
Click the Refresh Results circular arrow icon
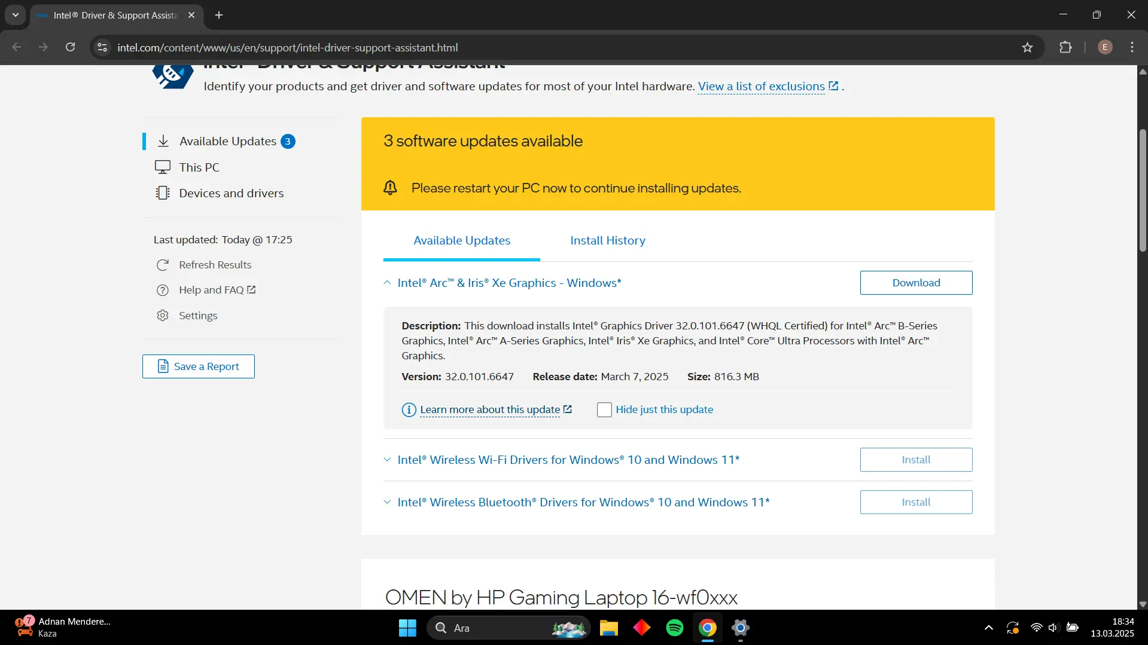pyautogui.click(x=163, y=265)
